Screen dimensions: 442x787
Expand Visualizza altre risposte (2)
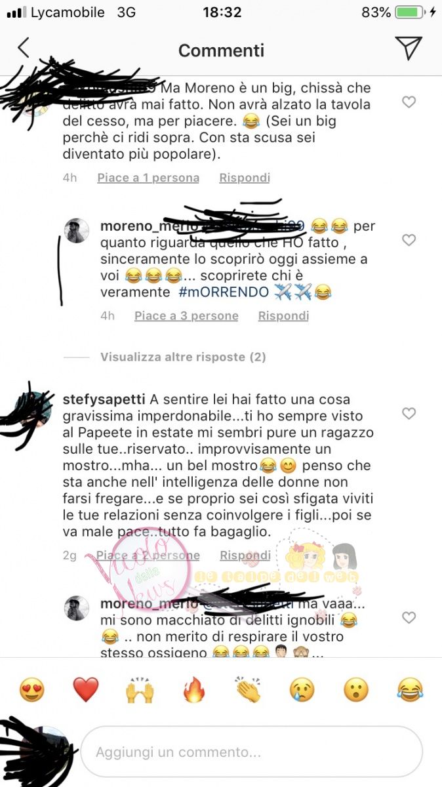pyautogui.click(x=183, y=357)
